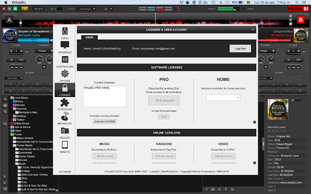Click the deck A letter badge
The image size is (311, 194).
[x=9, y=20]
